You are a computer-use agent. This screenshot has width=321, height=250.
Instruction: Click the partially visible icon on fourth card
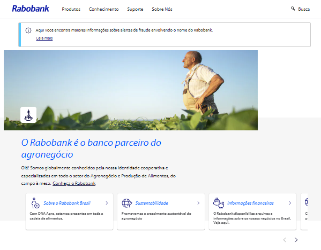click(x=306, y=202)
